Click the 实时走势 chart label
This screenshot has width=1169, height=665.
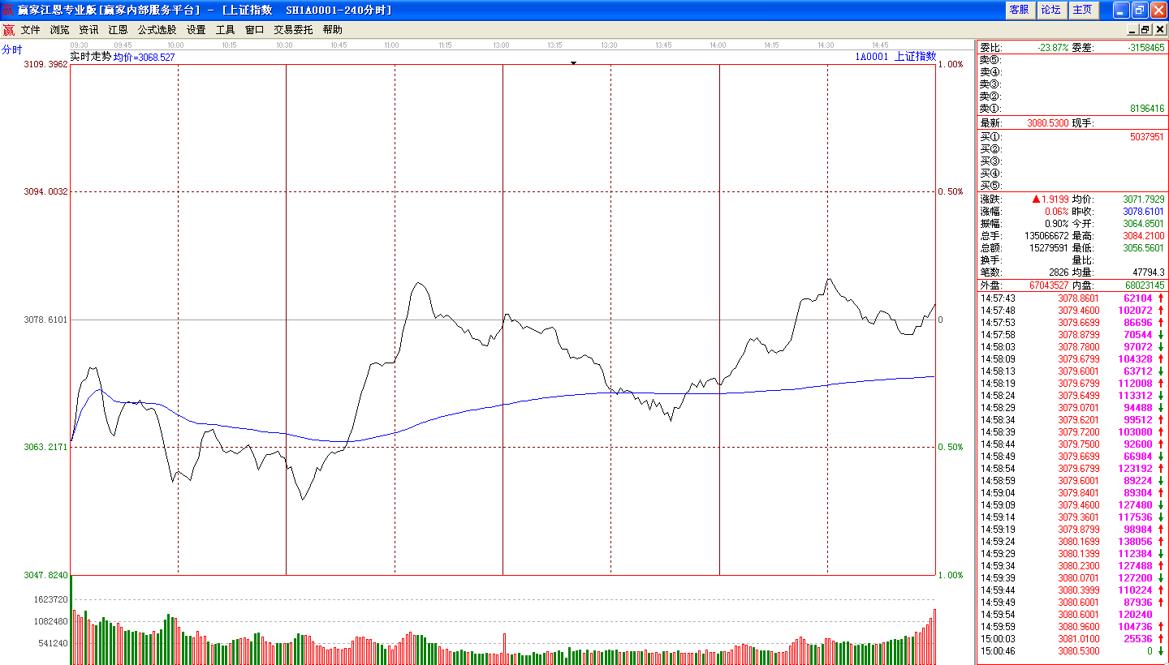coord(90,57)
